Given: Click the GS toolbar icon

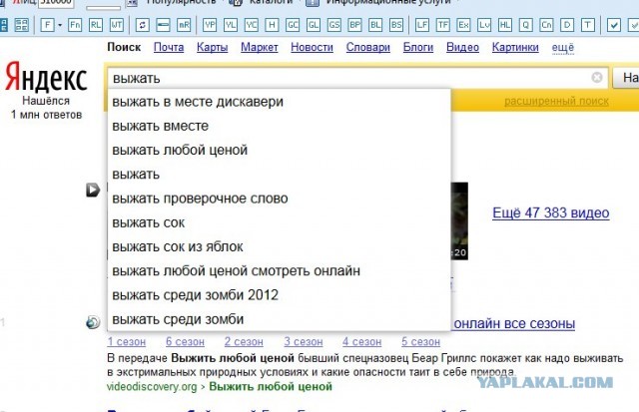Looking at the screenshot, I should click(334, 25).
